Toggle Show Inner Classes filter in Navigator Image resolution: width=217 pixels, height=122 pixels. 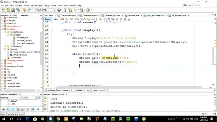click(23, 109)
